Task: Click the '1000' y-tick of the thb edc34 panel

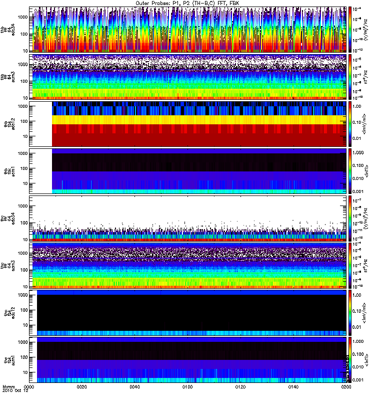Action: tap(22, 17)
